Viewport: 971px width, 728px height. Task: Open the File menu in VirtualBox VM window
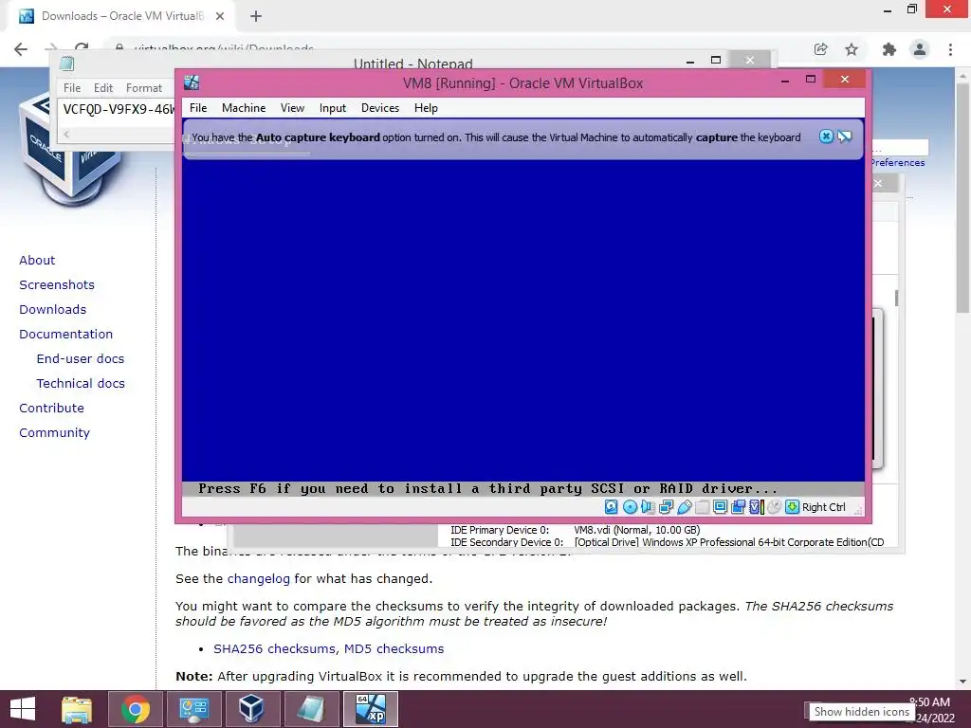pos(198,108)
